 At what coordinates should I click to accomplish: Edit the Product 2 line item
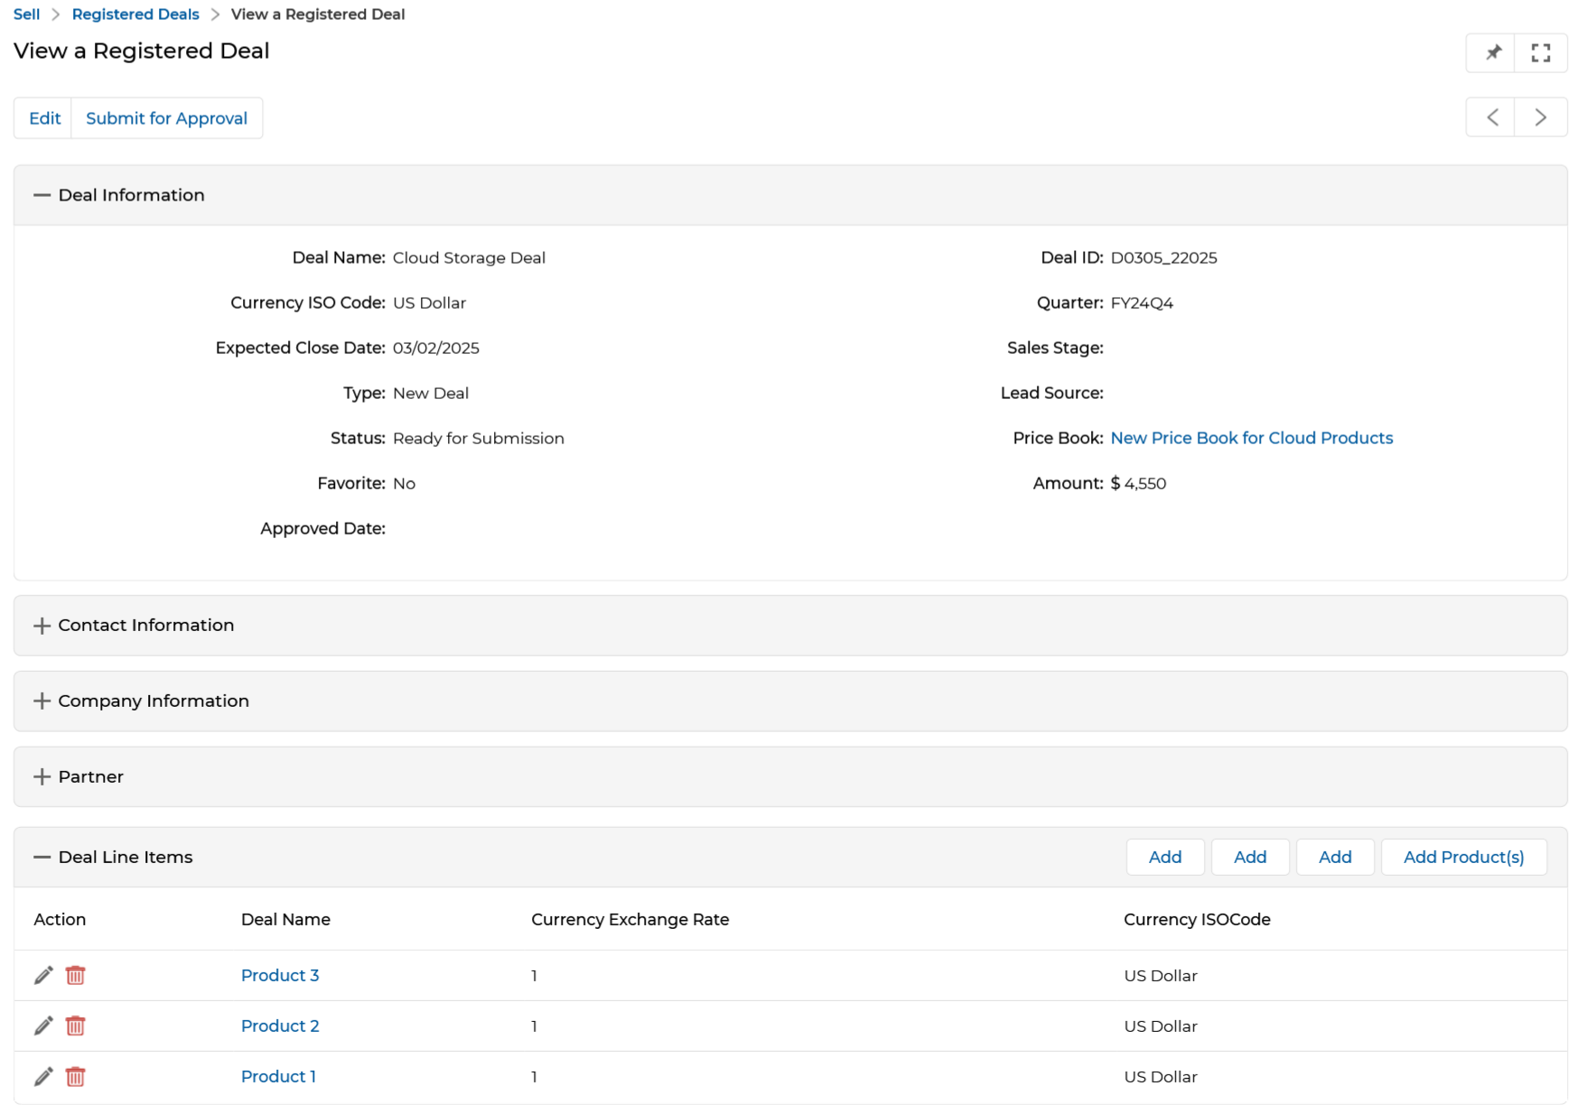point(43,1026)
